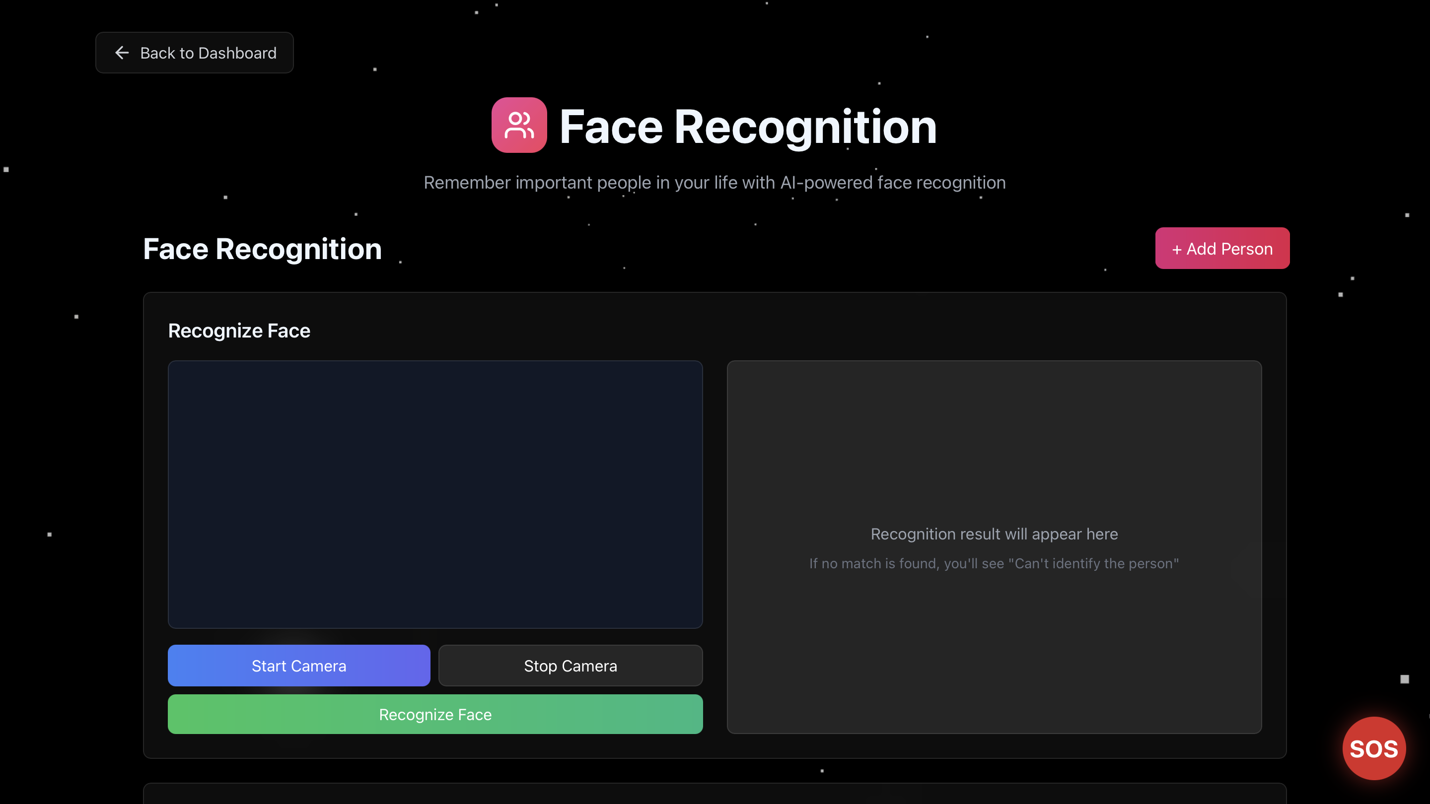Click the plus sign on Add Person
The width and height of the screenshot is (1430, 804).
[1176, 250]
